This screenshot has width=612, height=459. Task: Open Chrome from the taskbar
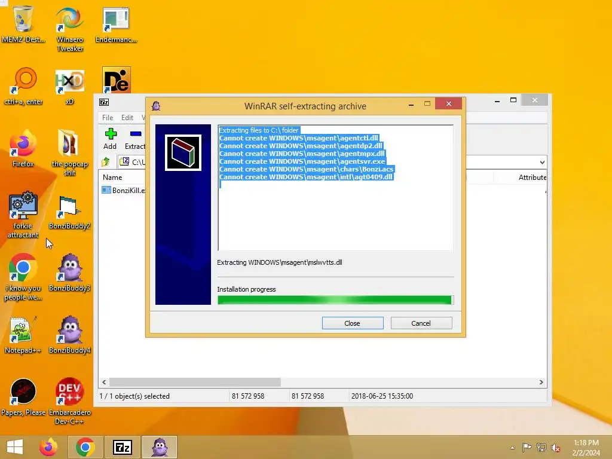85,447
